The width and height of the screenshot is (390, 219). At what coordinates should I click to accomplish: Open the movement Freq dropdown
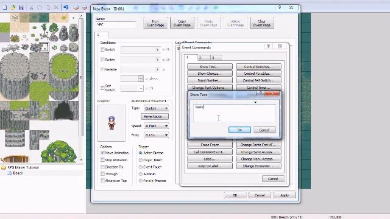(x=157, y=135)
